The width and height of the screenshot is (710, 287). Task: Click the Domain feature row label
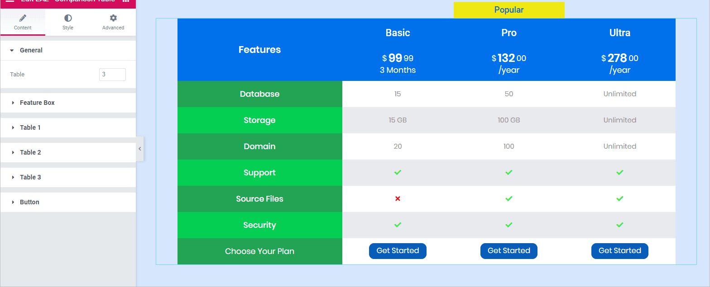(x=259, y=146)
